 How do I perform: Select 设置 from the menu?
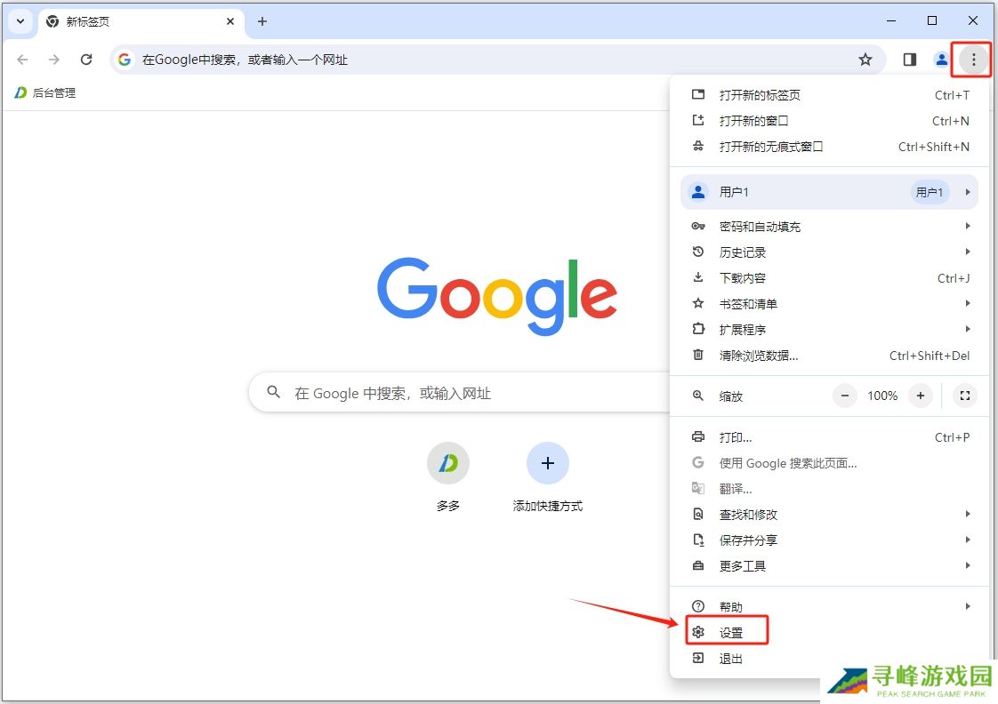729,633
